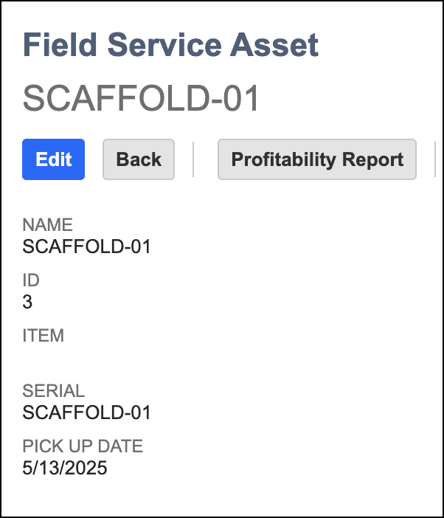Select the SCAFFOLD-01 value under SERIAL
This screenshot has height=518, width=444.
87,412
